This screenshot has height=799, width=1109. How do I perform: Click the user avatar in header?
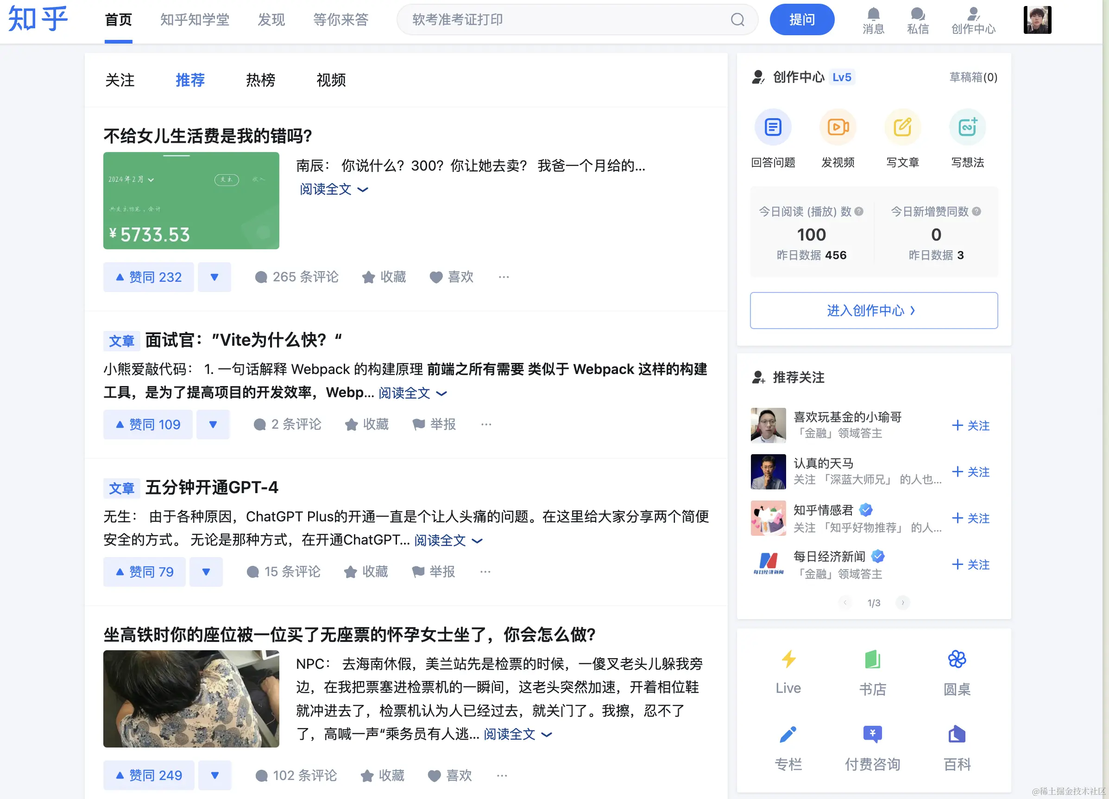pyautogui.click(x=1037, y=19)
